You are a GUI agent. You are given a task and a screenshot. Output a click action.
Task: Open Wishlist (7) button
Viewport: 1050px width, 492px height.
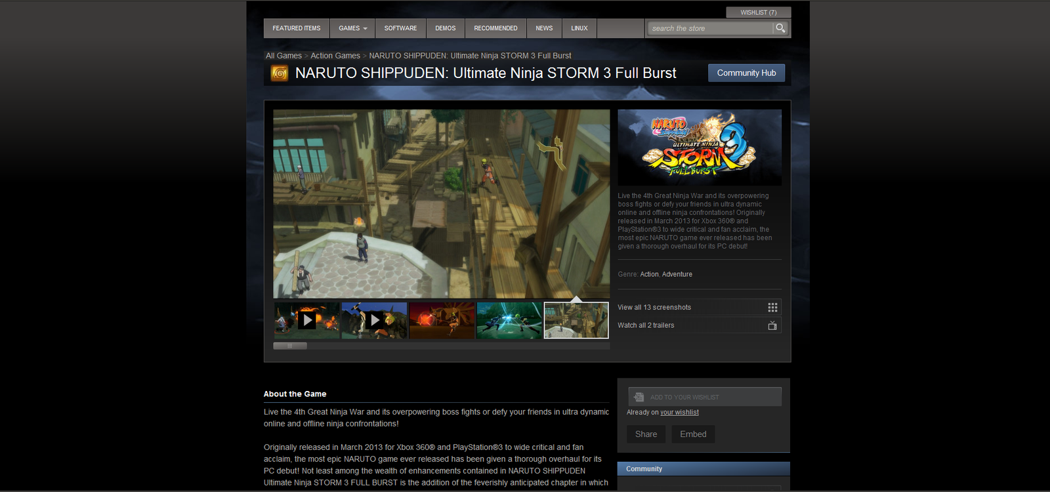click(759, 12)
